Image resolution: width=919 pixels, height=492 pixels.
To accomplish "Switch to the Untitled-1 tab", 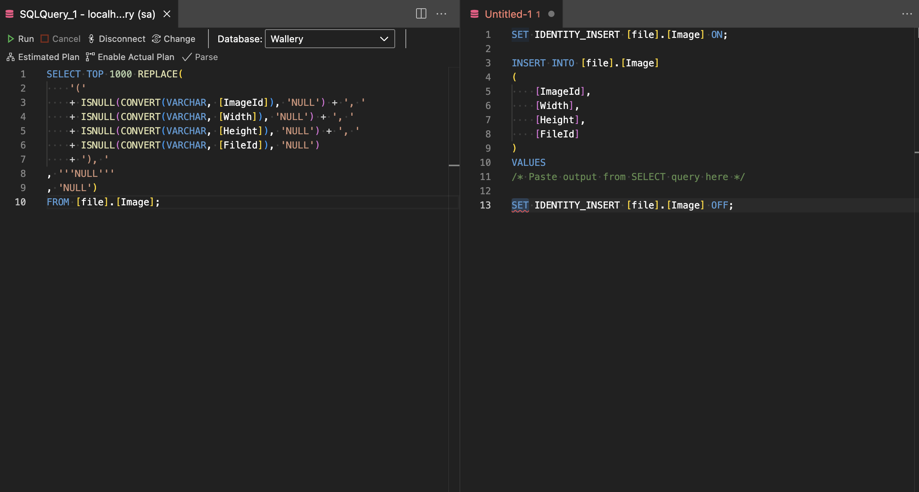I will [x=508, y=14].
